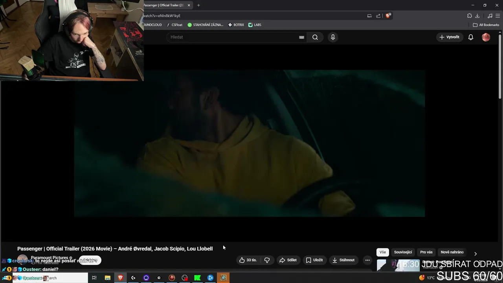Click the trailer video player to pause
503x283 pixels.
[x=250, y=143]
